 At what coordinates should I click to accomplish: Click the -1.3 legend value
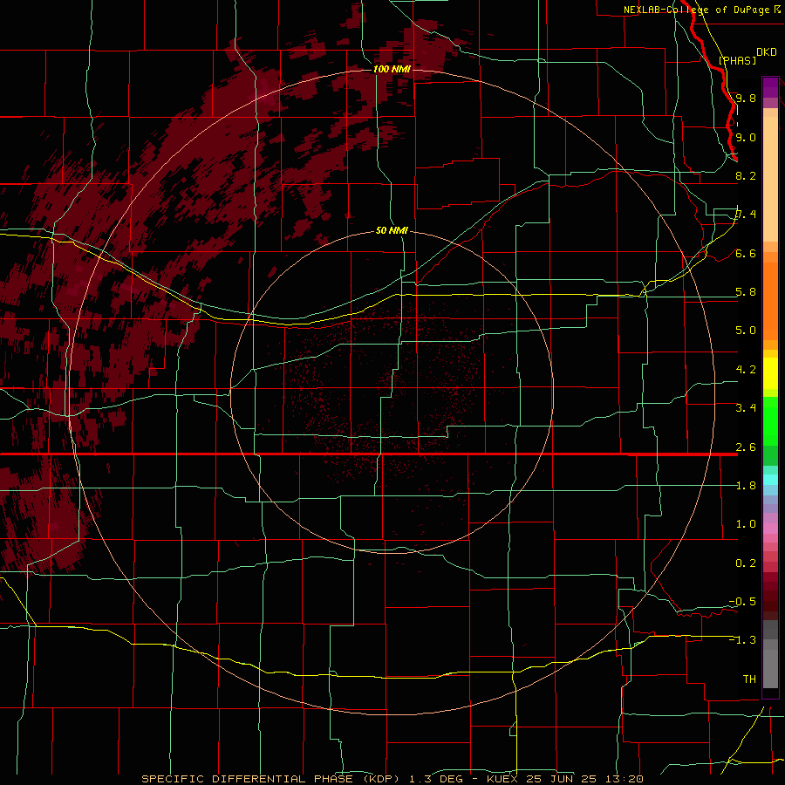pyautogui.click(x=742, y=640)
